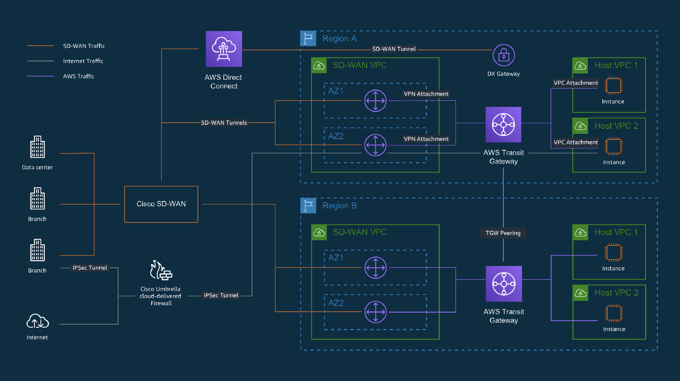The image size is (680, 381).
Task: Select the AZ1 router icon in Region A
Action: coord(375,101)
